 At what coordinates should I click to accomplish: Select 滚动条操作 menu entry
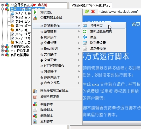click(104, 49)
